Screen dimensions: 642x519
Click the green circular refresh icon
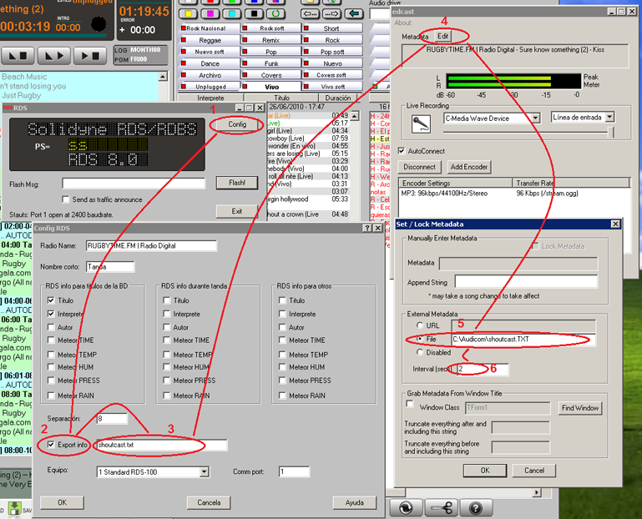tap(276, 14)
